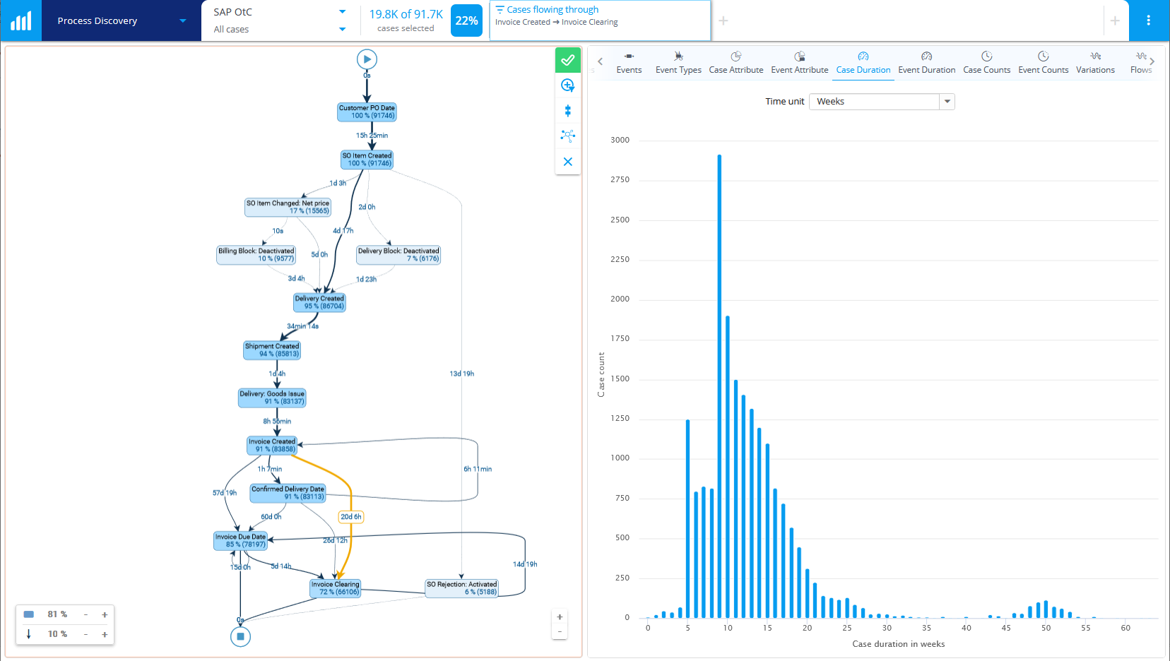The image size is (1170, 661).
Task: Open the three-dot overflow menu at top right
Action: click(1148, 20)
